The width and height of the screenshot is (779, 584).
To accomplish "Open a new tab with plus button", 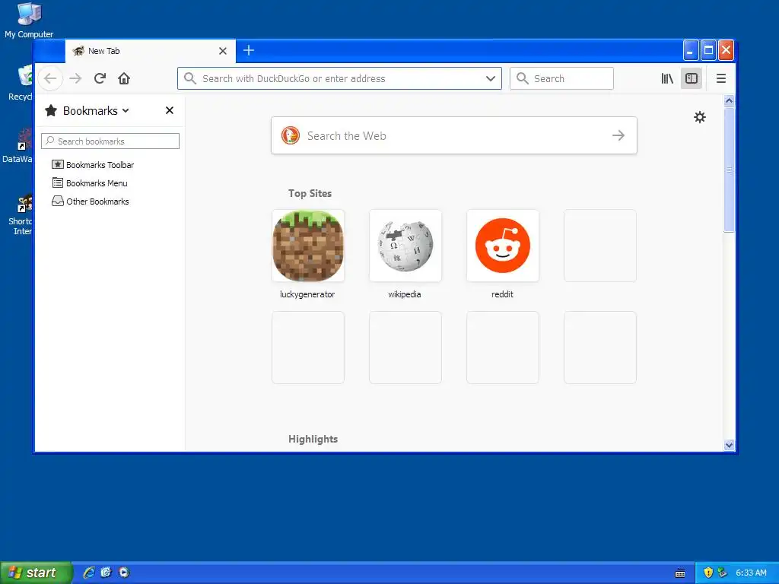I will coord(249,50).
